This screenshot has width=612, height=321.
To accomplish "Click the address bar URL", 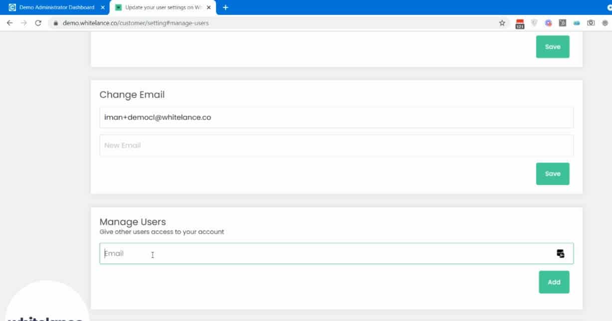I will coord(136,23).
